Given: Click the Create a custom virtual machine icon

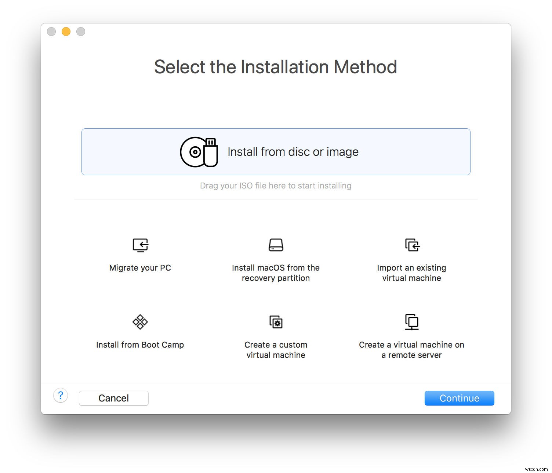Looking at the screenshot, I should 276,322.
